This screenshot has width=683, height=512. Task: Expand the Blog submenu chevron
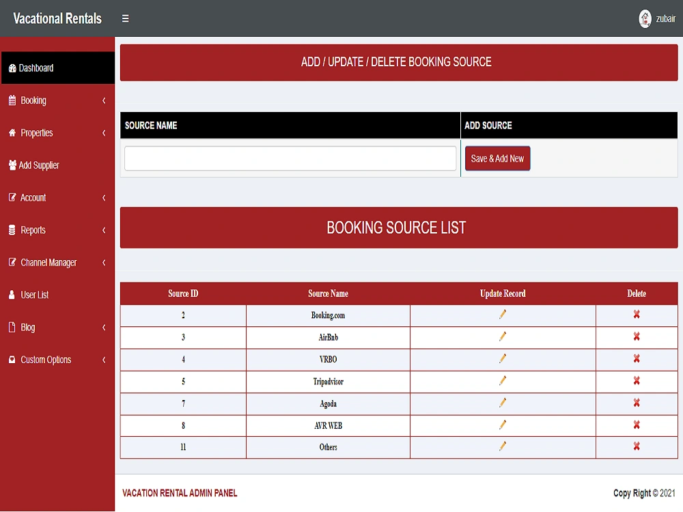point(104,328)
